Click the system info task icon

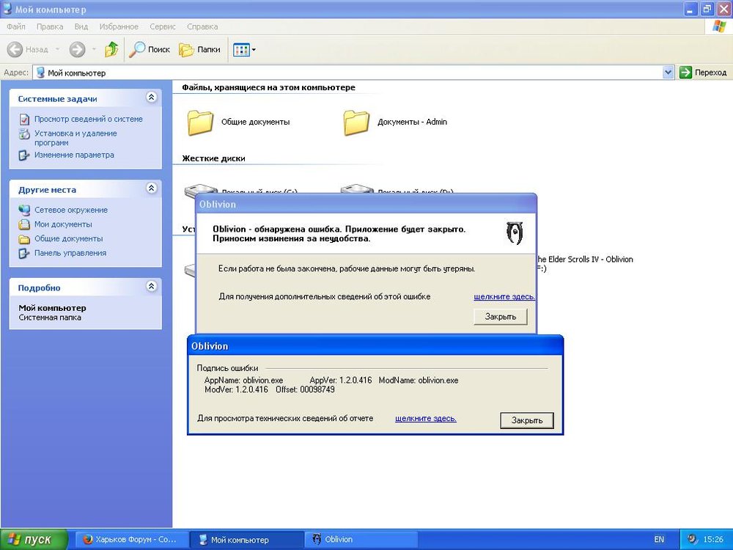24,120
